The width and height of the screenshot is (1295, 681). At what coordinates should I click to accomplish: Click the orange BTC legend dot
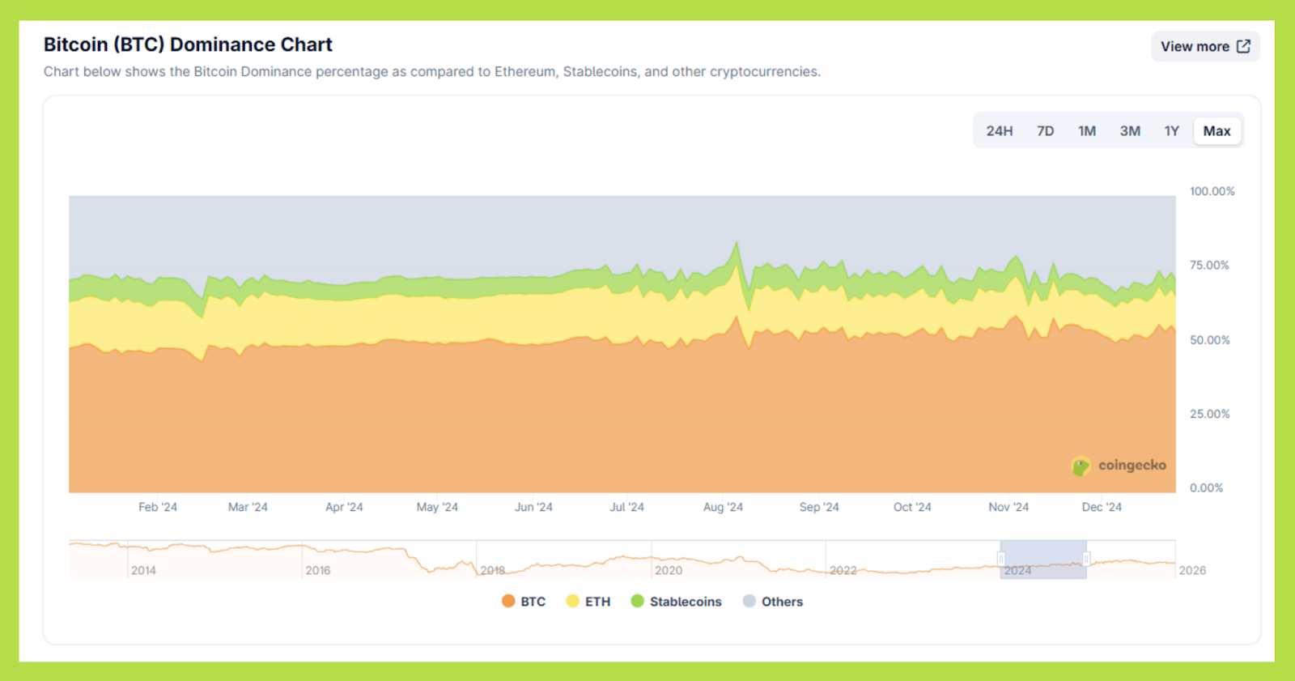[508, 601]
